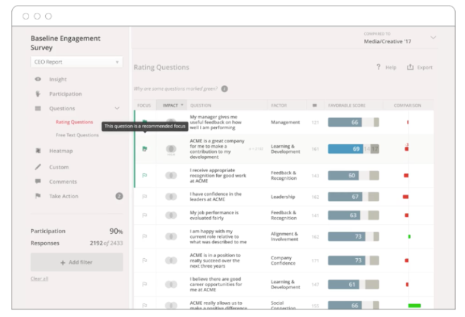Open Free Text Questions submenu item
The image size is (465, 317).
[x=77, y=135]
